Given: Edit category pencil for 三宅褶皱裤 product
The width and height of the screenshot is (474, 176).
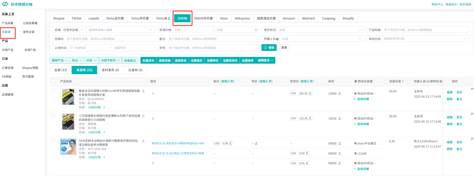Looking at the screenshot, I should click(153, 118).
